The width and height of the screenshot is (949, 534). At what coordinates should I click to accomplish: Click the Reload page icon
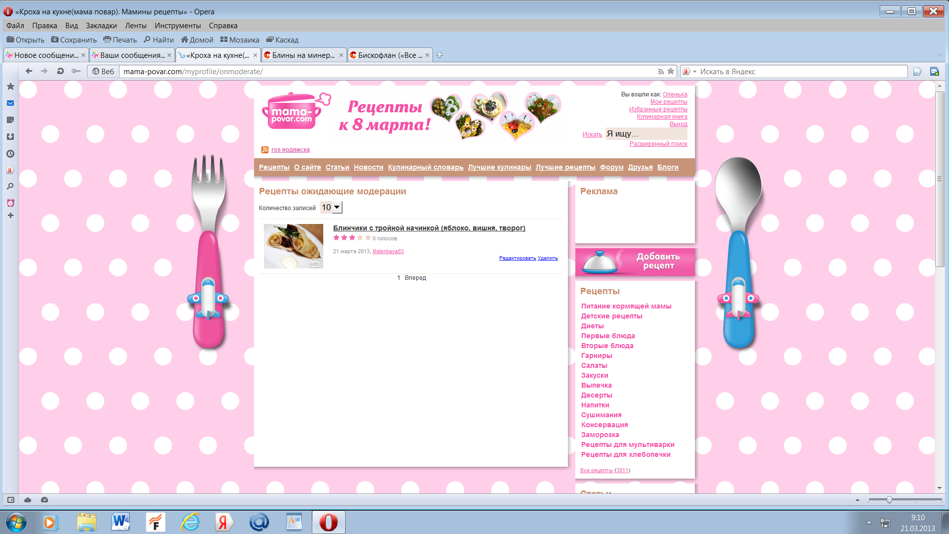[x=60, y=71]
